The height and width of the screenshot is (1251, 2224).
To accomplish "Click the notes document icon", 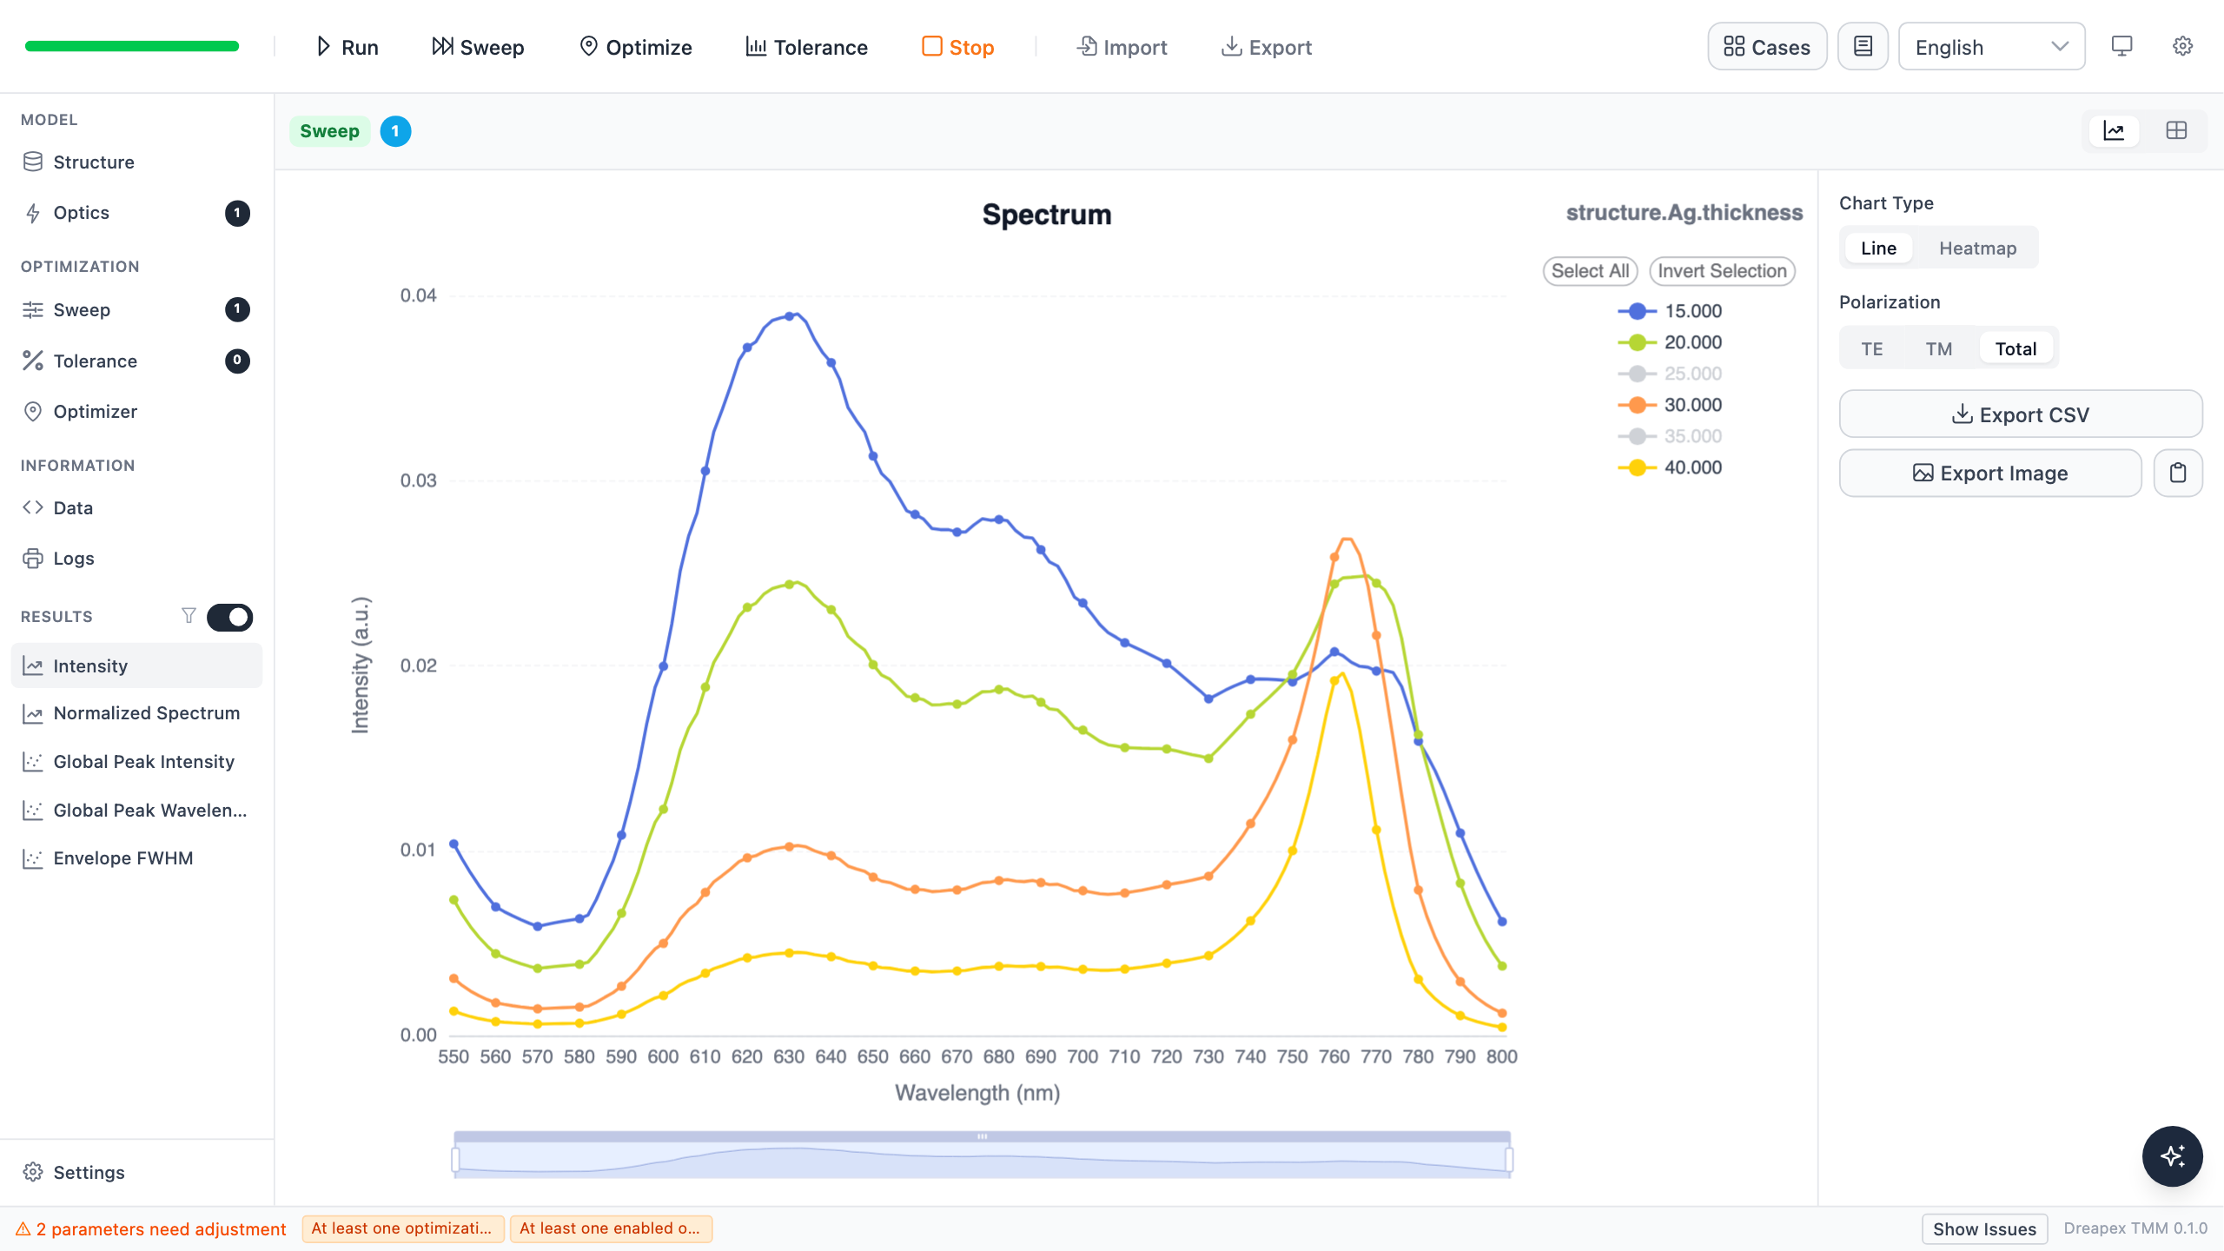I will [x=1863, y=47].
